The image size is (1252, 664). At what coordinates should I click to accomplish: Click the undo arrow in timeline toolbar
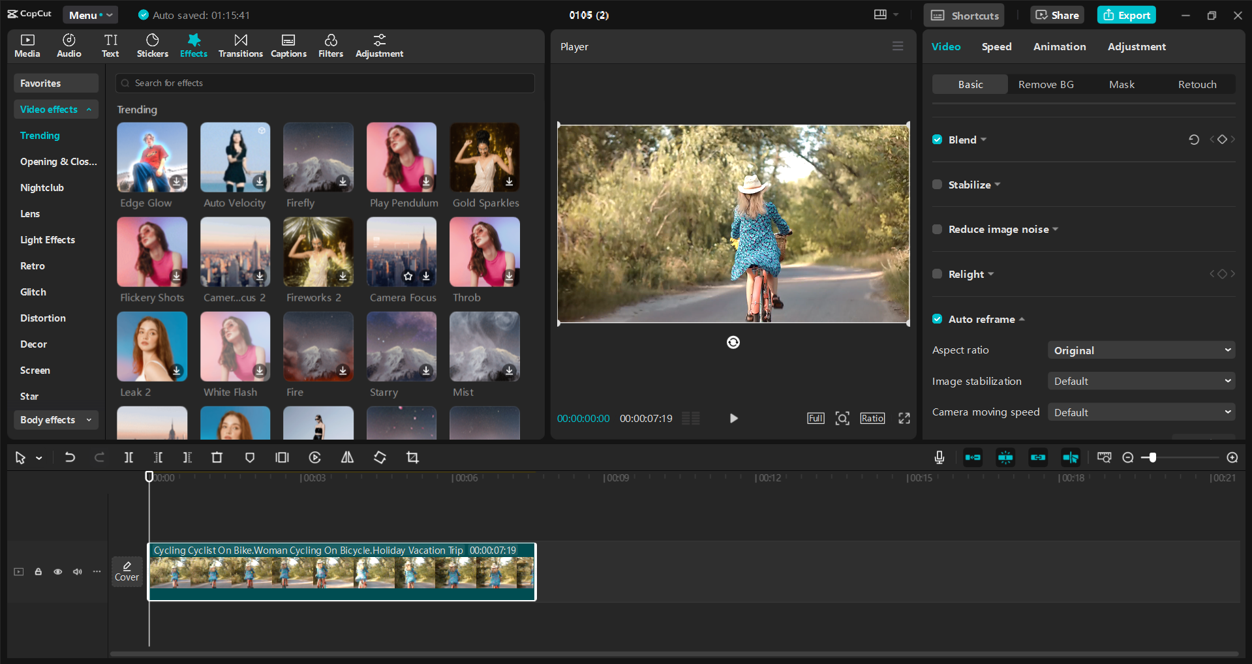click(x=70, y=458)
